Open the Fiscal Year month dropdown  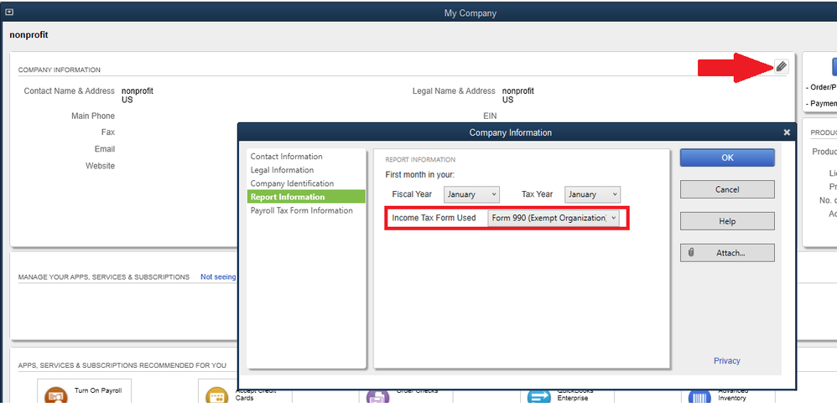click(472, 194)
